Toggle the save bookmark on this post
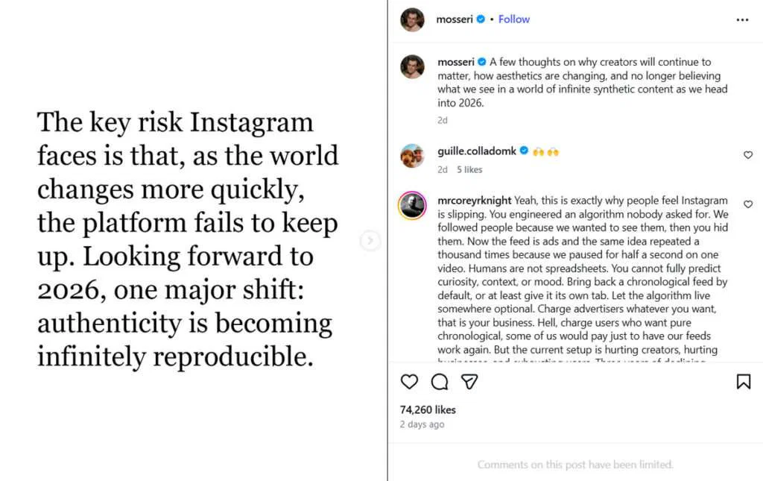This screenshot has height=481, width=763. (743, 381)
